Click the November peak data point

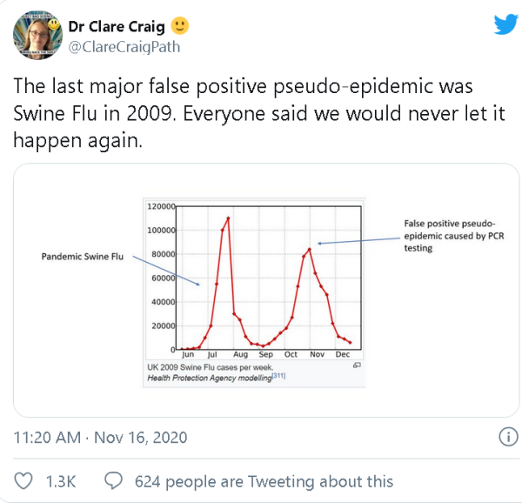click(x=310, y=249)
